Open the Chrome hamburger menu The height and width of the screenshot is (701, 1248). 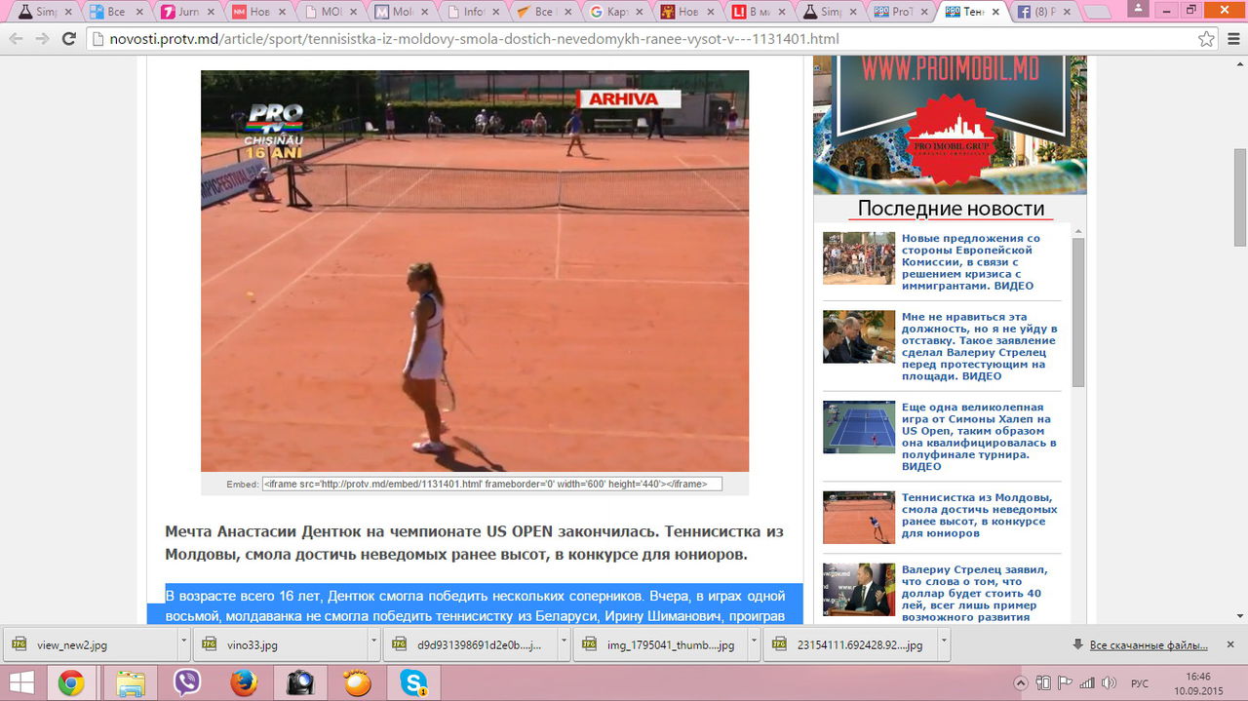[x=1232, y=39]
